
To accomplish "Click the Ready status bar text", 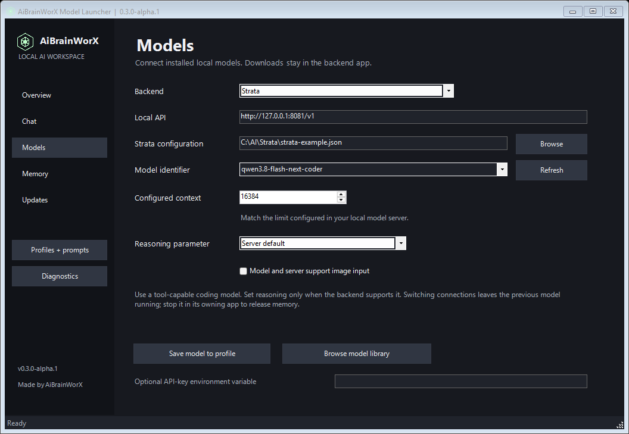I will tap(17, 423).
